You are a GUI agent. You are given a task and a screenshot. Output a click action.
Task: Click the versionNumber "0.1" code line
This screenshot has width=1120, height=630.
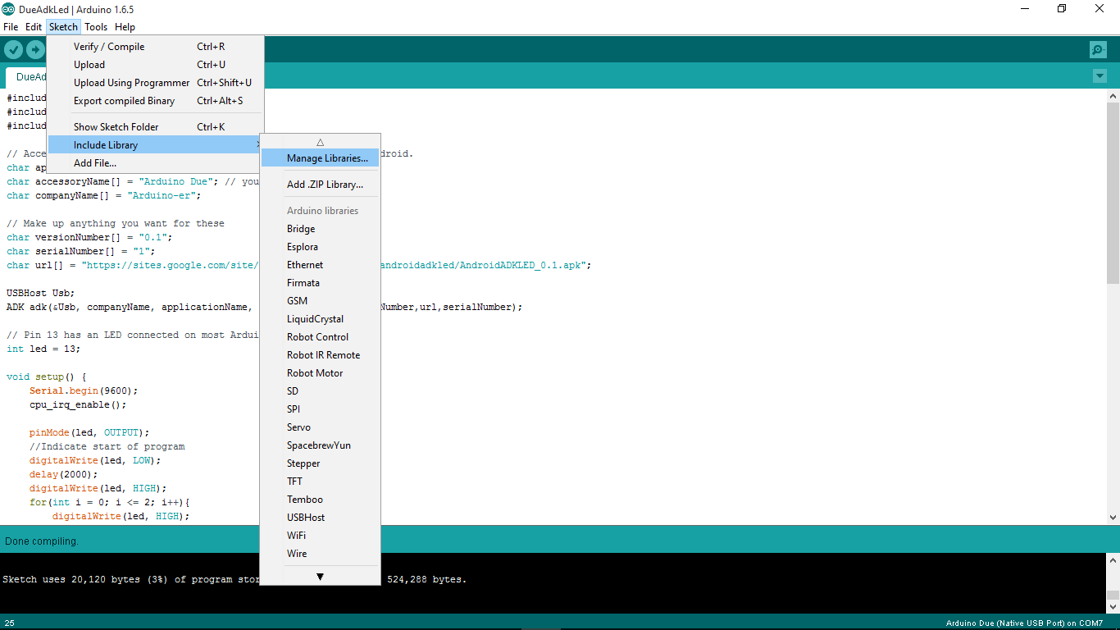pos(90,238)
